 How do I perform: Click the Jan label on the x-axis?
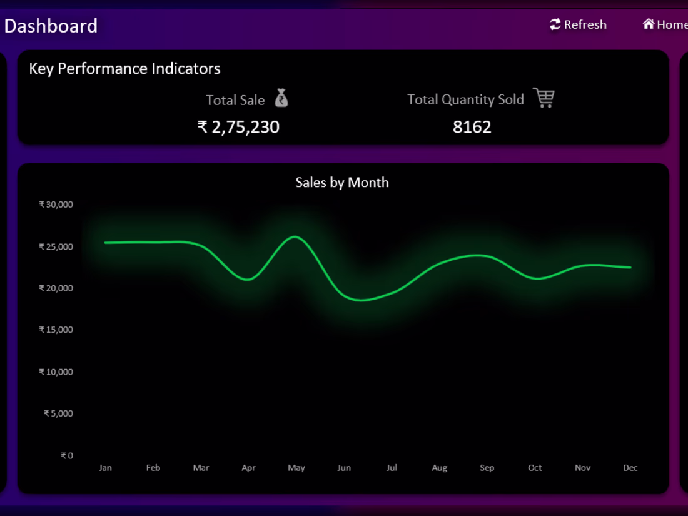click(x=106, y=467)
